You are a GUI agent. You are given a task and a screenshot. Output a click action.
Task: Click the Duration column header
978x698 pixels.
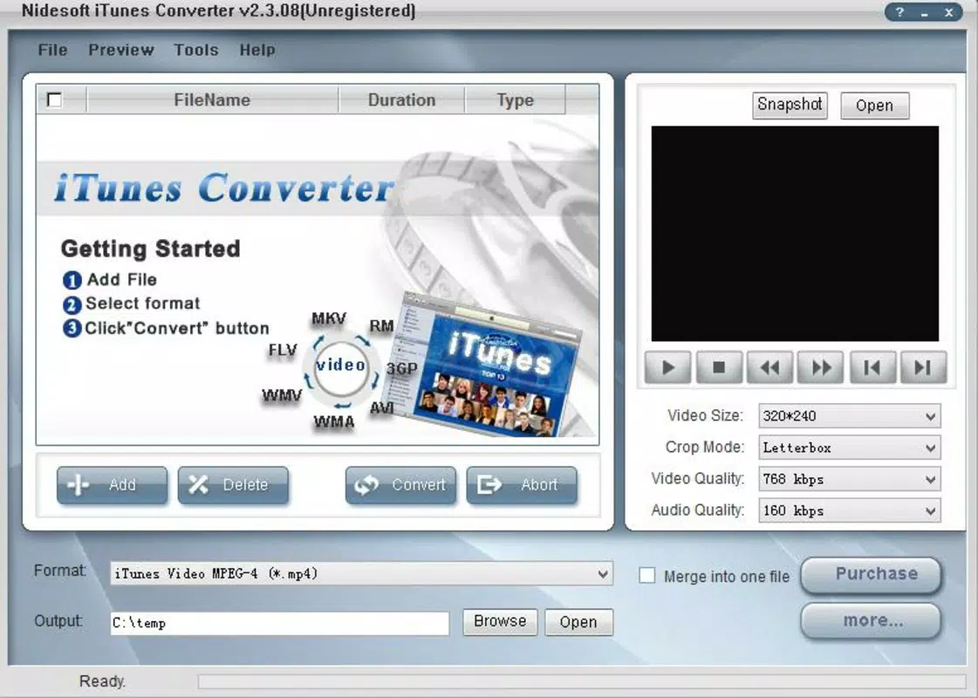click(x=401, y=99)
